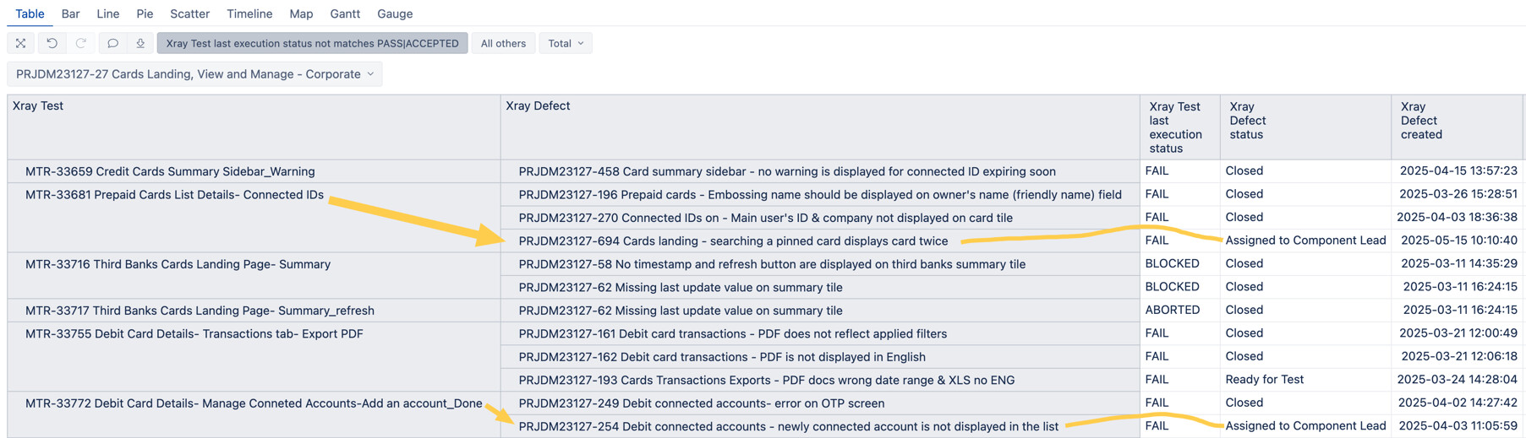
Task: Click the Xray Defect column header
Action: pos(538,105)
